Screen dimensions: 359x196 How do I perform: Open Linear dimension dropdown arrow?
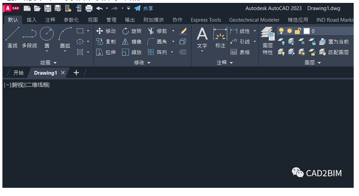[x=255, y=31]
